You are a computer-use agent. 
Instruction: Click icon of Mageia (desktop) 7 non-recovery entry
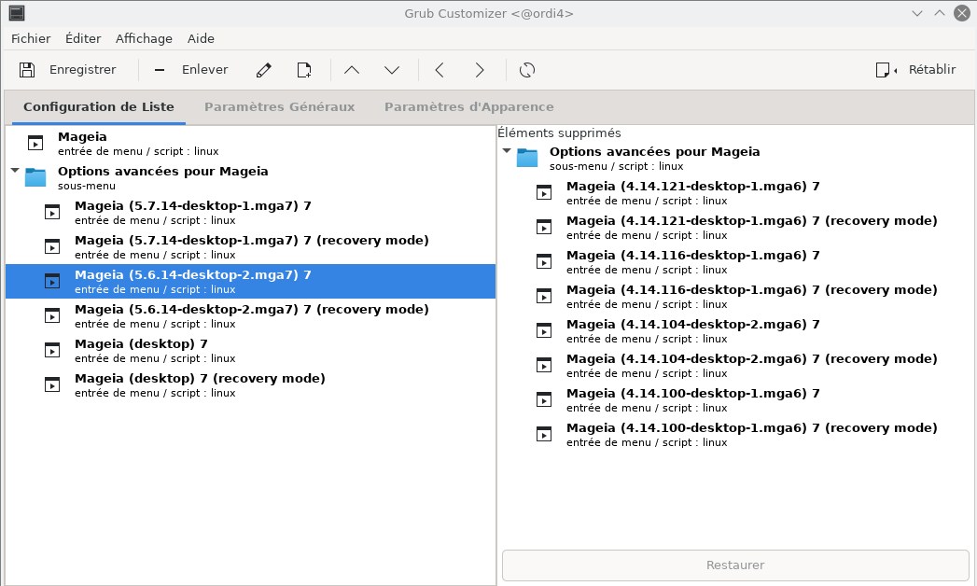(x=52, y=351)
